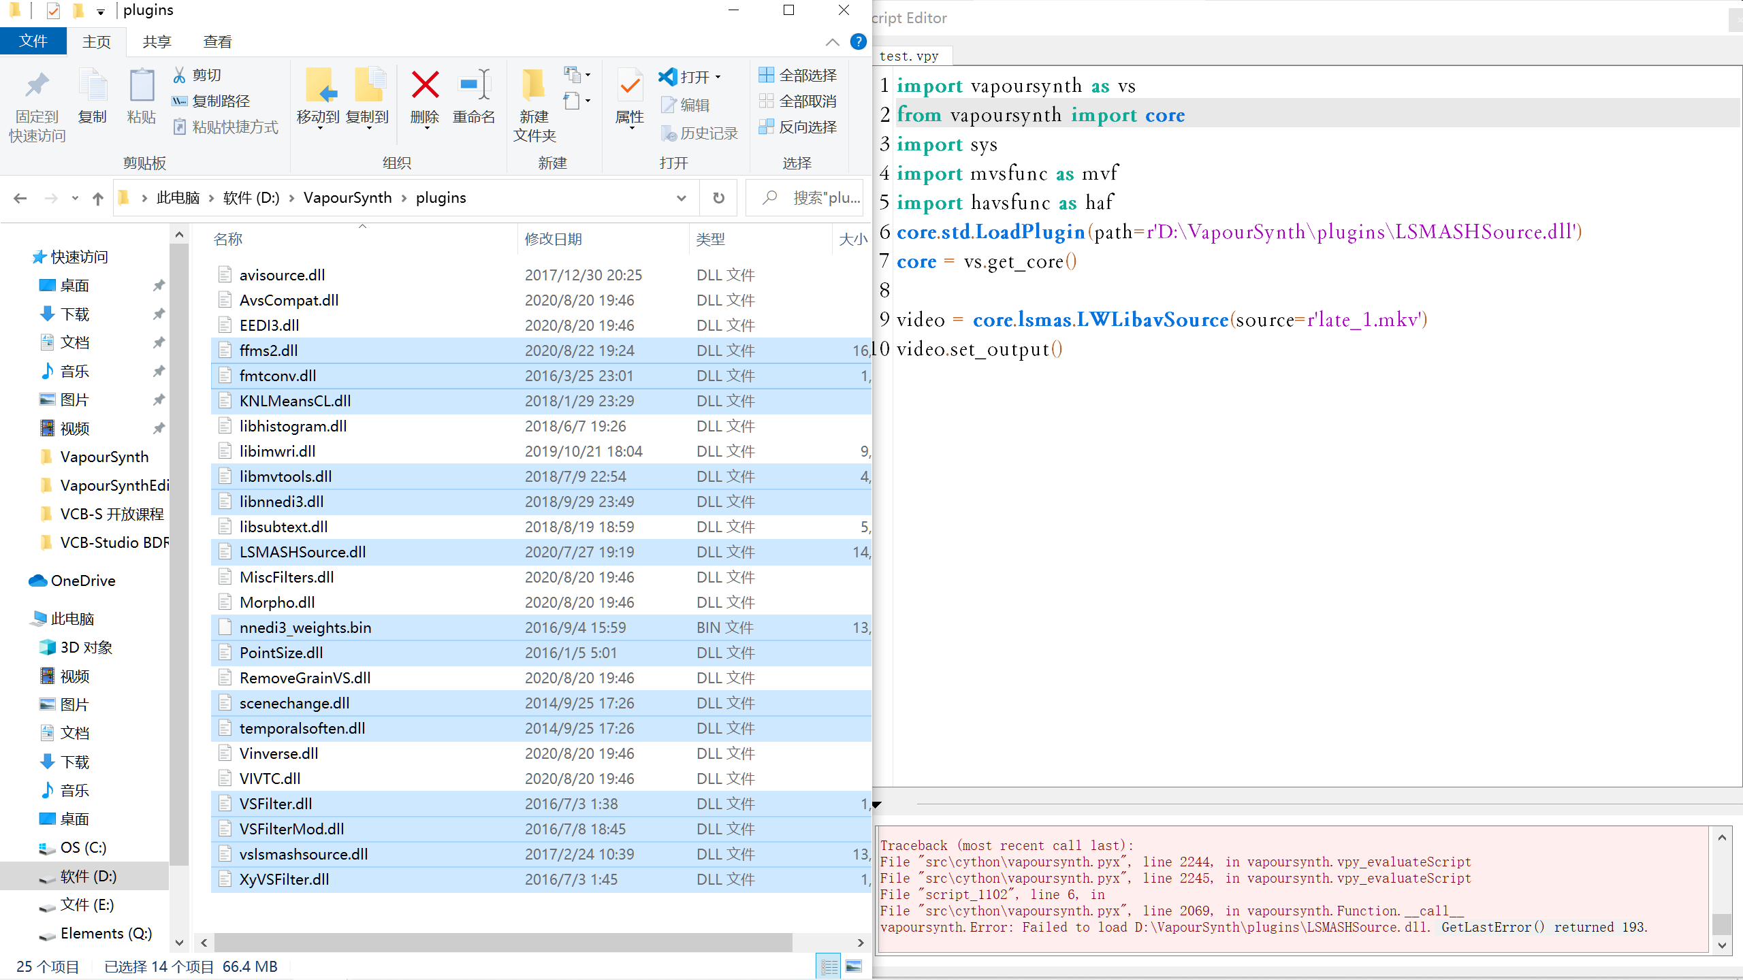Sort by the 名称 column header

[227, 239]
